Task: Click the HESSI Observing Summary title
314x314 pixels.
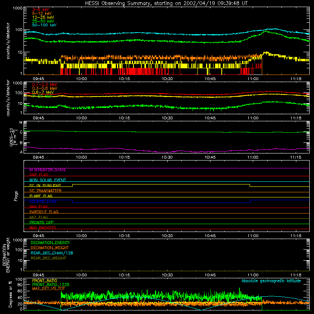Action: tap(166, 4)
